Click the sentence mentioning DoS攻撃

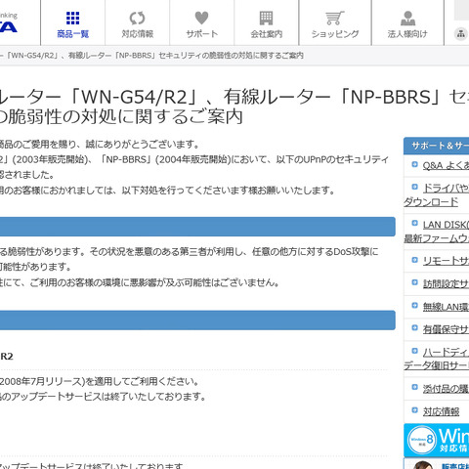190,252
